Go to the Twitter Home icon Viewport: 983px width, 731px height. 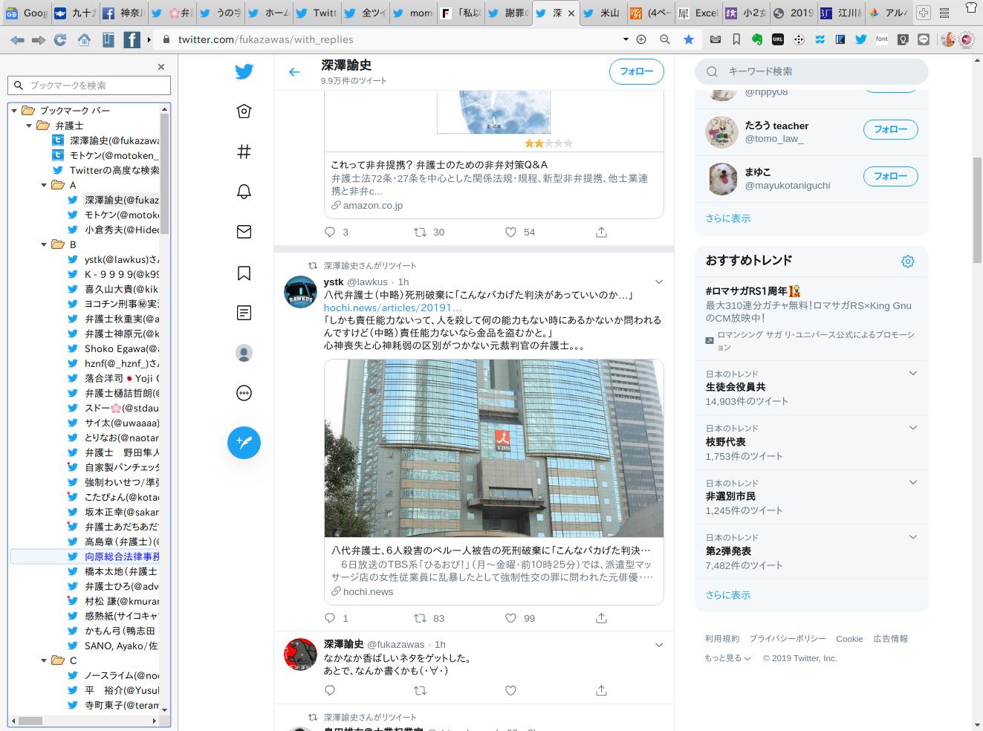pos(244,111)
